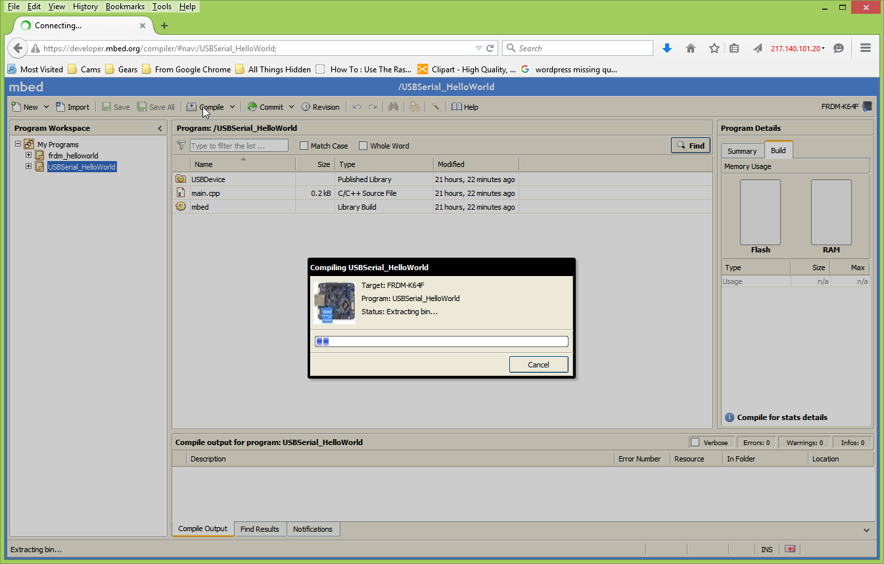884x564 pixels.
Task: Enable the Match Case checkbox
Action: 304,145
